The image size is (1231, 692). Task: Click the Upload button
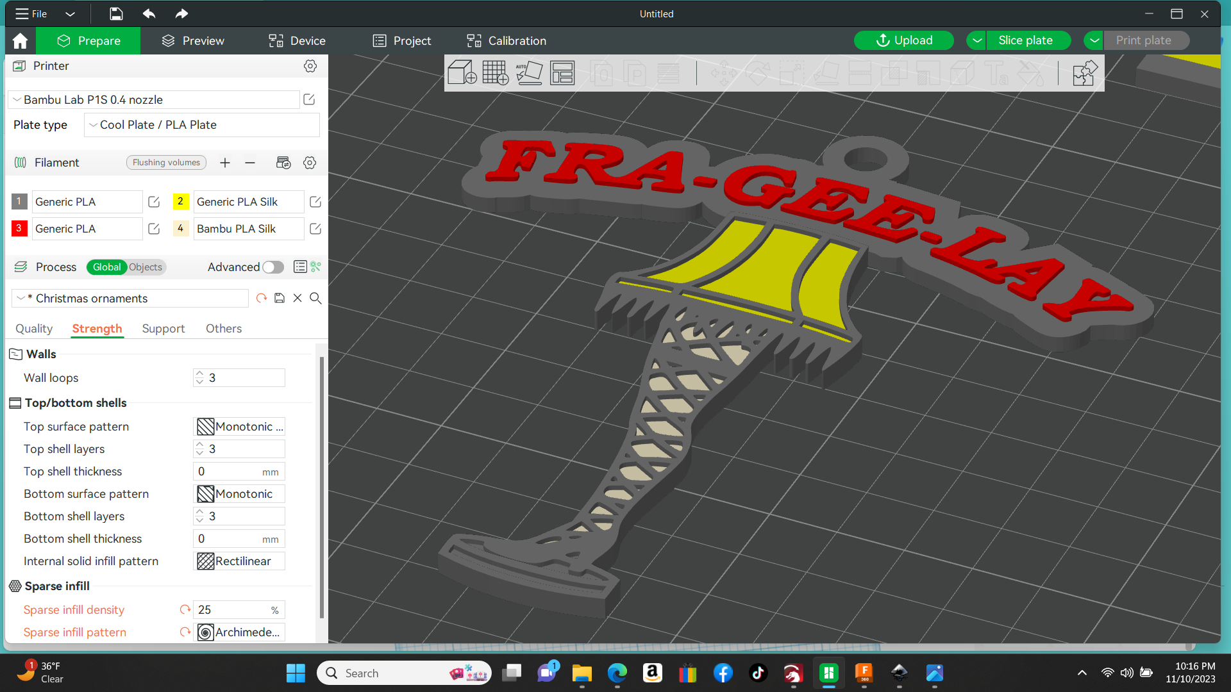[x=903, y=40]
